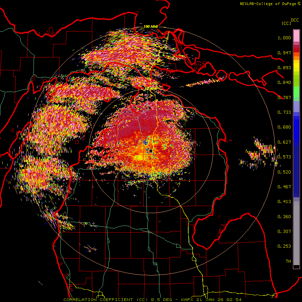Click the 0.733 legend value
The image size is (302, 302).
coord(284,112)
